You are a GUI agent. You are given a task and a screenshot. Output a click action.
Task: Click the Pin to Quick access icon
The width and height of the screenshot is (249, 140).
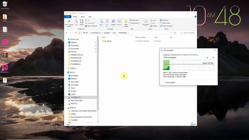pyautogui.click(x=69, y=23)
